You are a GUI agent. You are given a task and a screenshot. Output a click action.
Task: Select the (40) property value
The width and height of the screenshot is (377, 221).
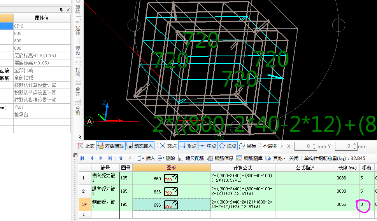tap(42, 107)
